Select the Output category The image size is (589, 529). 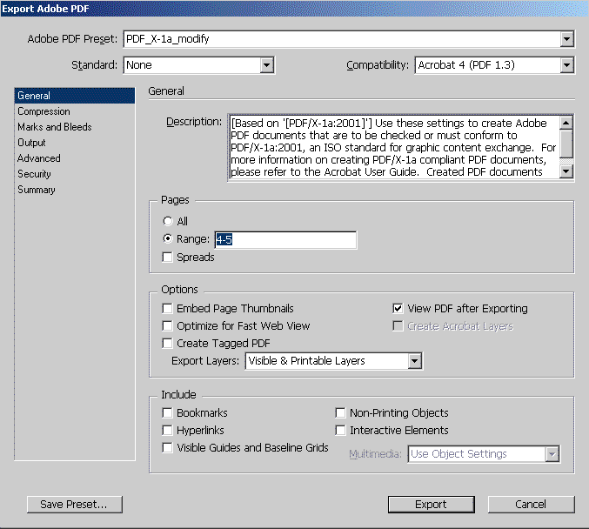(74, 143)
